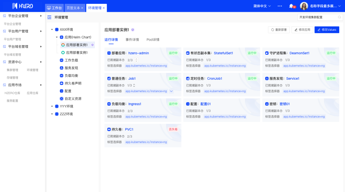
Task: Select 持久卷声明 in the tree
Action: point(73,83)
